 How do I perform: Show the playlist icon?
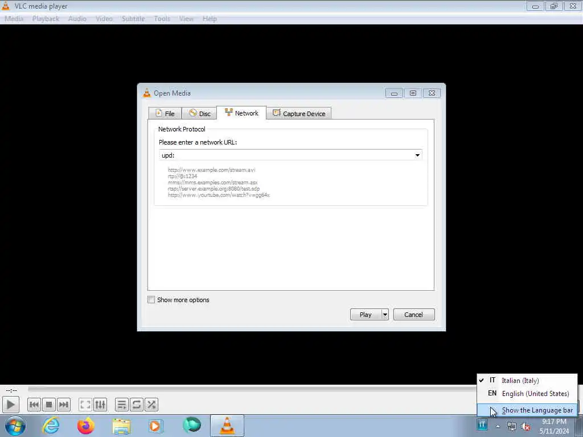(122, 405)
